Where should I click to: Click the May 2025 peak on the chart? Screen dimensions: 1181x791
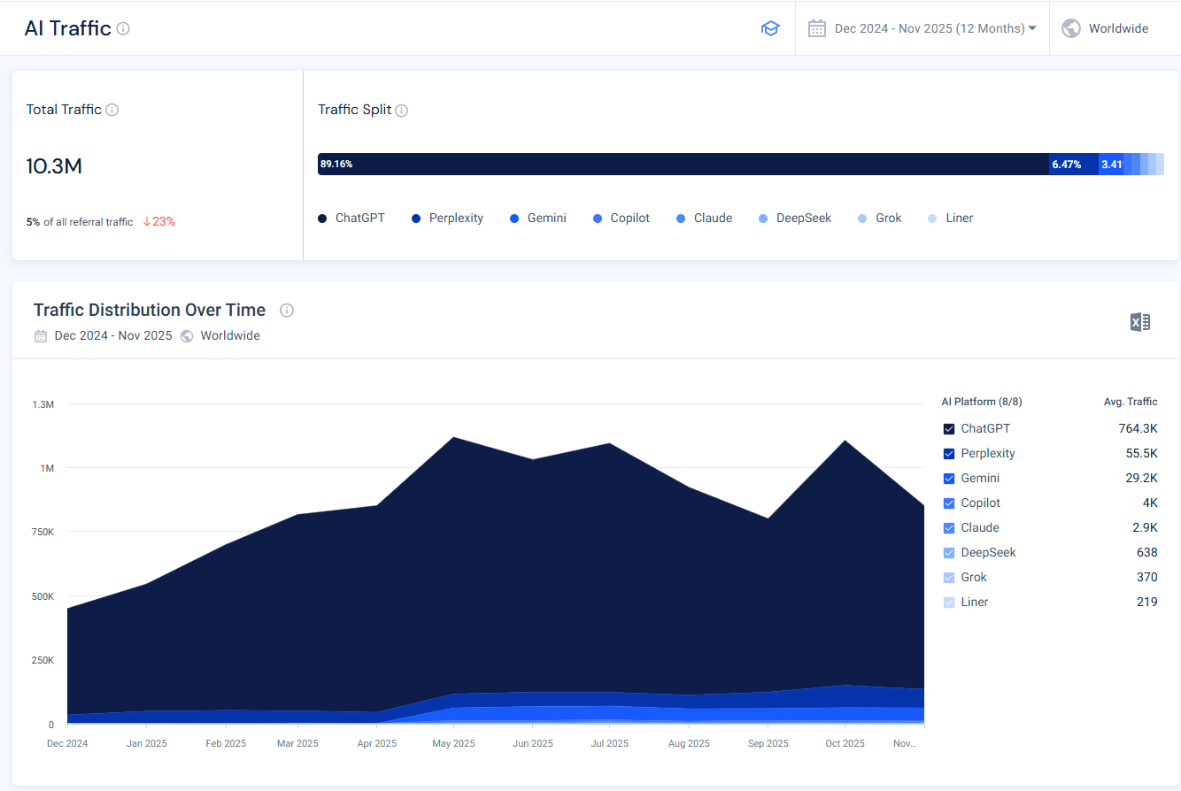[453, 438]
